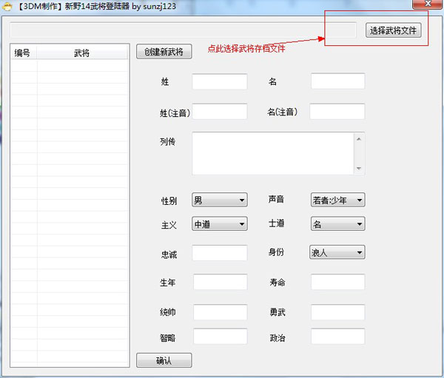This screenshot has width=444, height=378.
Task: Click the 武将 column header
Action: coord(82,53)
